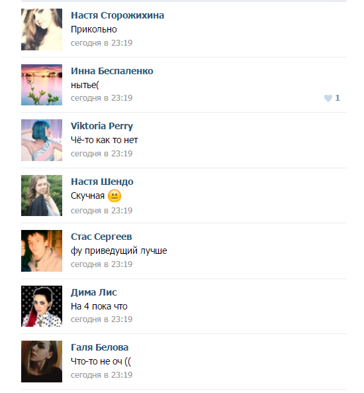Viewport: 364px width, 393px height.
Task: Click timestamp under 'На 4 пока что'
Action: pyautogui.click(x=101, y=319)
